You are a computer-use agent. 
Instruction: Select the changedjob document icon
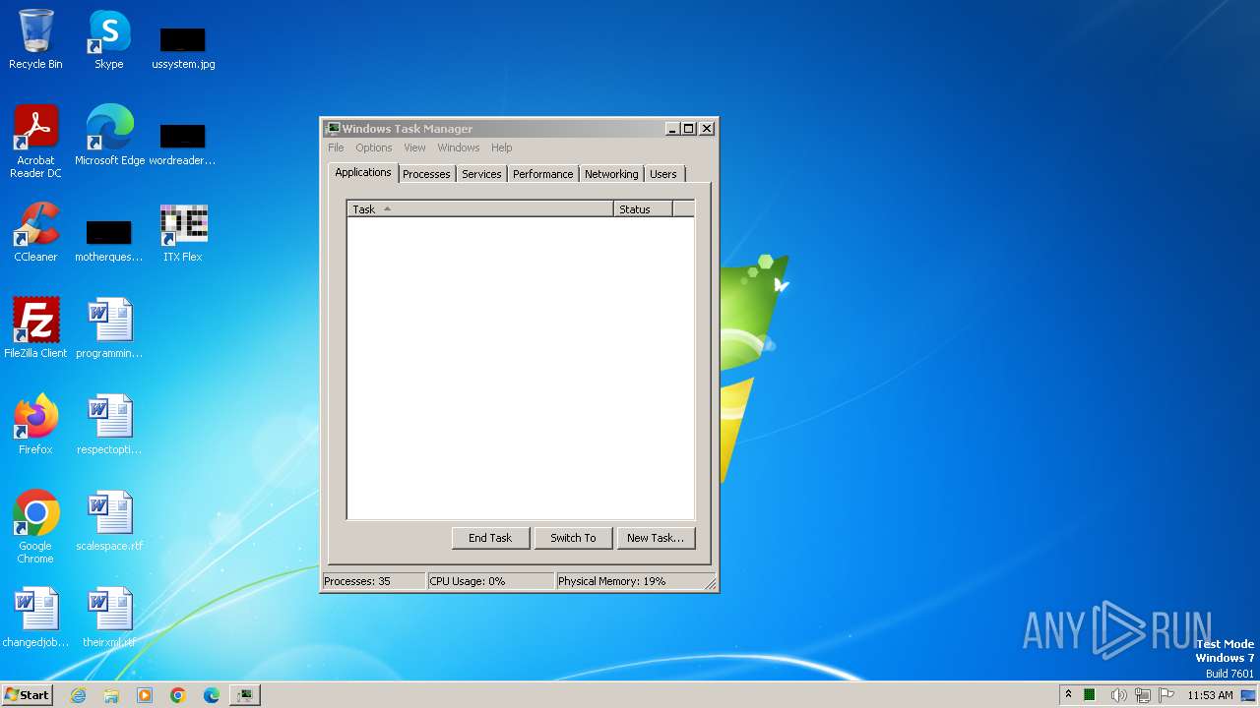coord(35,618)
